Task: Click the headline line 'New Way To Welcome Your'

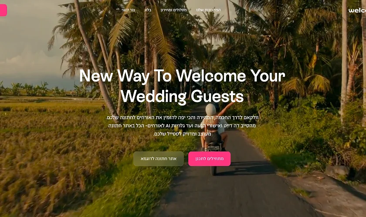Action: (182, 76)
